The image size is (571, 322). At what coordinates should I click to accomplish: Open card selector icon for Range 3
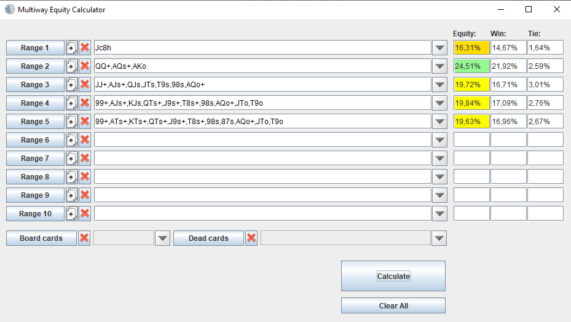coord(71,85)
